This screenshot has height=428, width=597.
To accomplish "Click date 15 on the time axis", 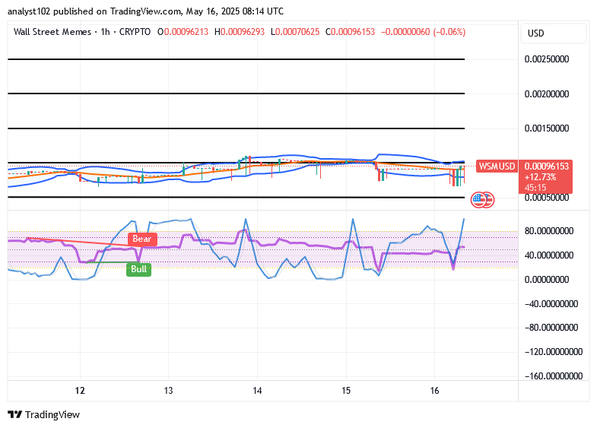I will [346, 391].
